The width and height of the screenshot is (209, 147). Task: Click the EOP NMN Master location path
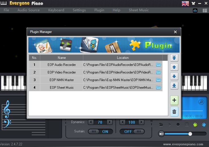click(x=118, y=80)
